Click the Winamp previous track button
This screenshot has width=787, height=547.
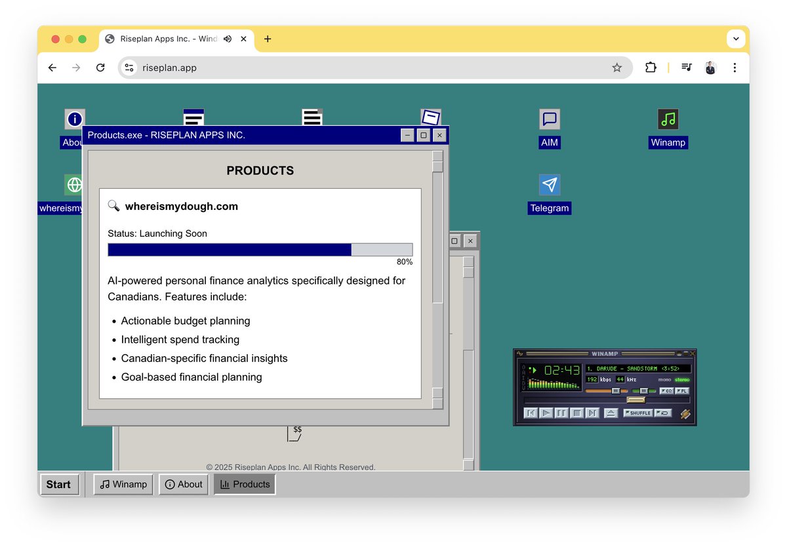coord(531,413)
